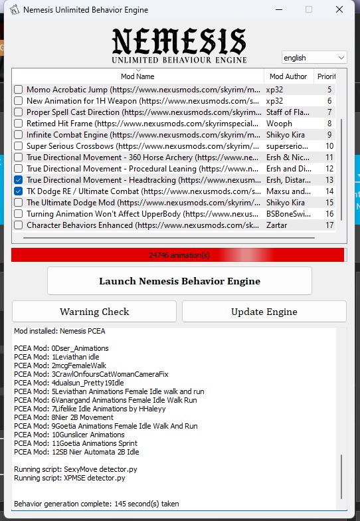Click the log output vertical scrollbar
This screenshot has width=360, height=521.
(341, 477)
